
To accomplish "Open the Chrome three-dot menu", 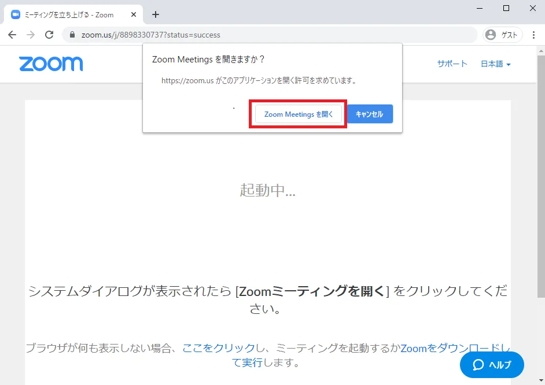I will click(x=533, y=35).
